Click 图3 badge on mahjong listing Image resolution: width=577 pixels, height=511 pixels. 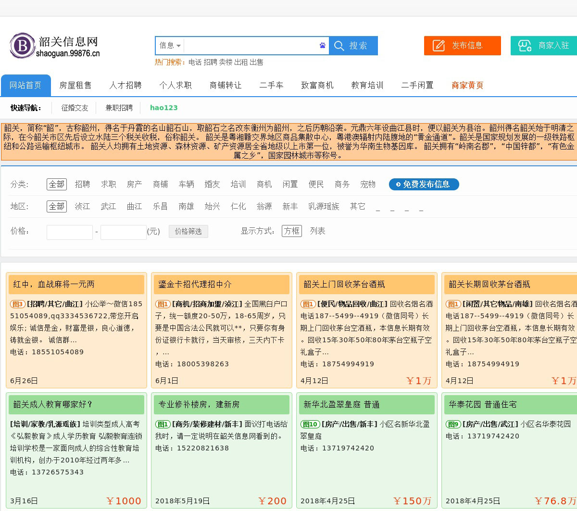(17, 304)
